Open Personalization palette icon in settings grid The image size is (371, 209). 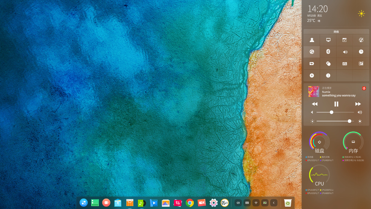[361, 40]
